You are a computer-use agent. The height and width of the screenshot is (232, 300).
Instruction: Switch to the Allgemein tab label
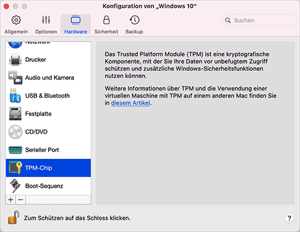tap(16, 32)
